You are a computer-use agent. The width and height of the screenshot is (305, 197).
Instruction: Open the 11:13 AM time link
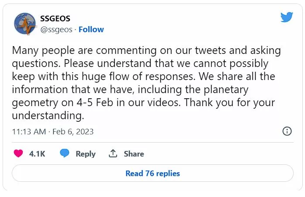(29, 132)
